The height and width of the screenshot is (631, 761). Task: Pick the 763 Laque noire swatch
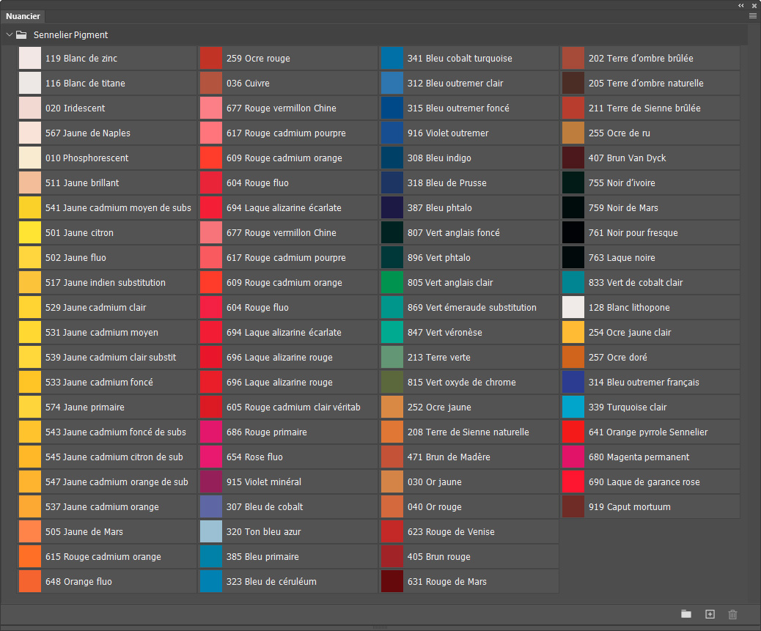[x=650, y=257]
